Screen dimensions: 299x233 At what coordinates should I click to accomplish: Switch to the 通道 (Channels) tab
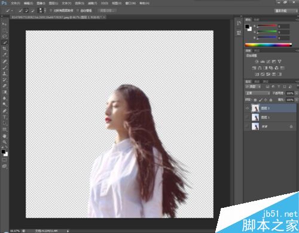tap(257, 82)
